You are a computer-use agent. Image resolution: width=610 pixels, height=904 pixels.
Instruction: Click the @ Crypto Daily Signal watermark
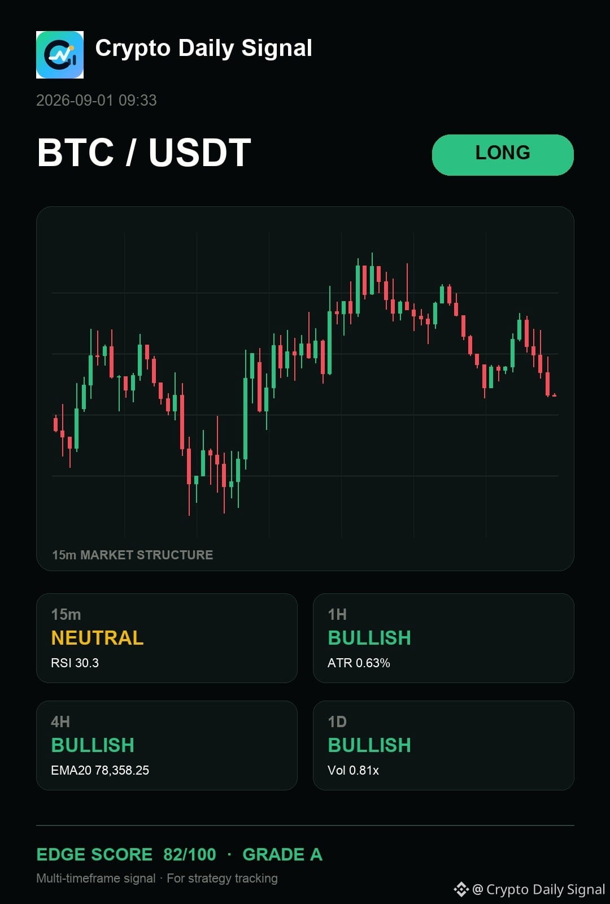click(539, 889)
